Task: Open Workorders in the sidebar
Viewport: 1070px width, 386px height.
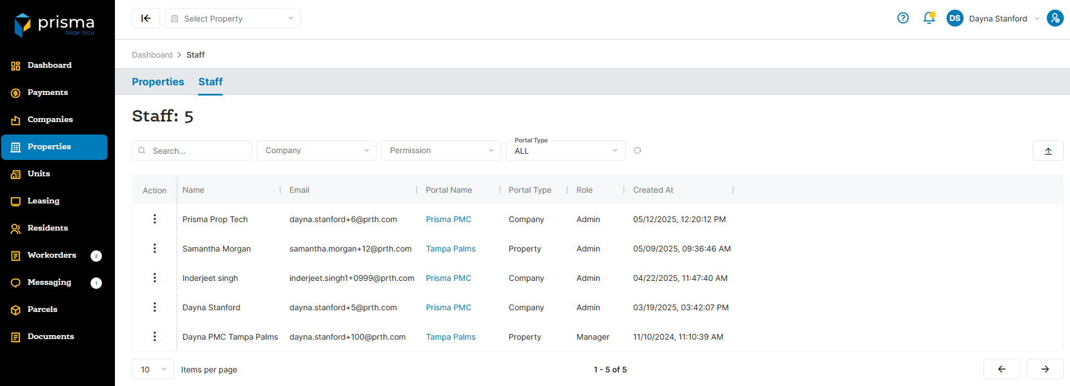Action: 52,255
